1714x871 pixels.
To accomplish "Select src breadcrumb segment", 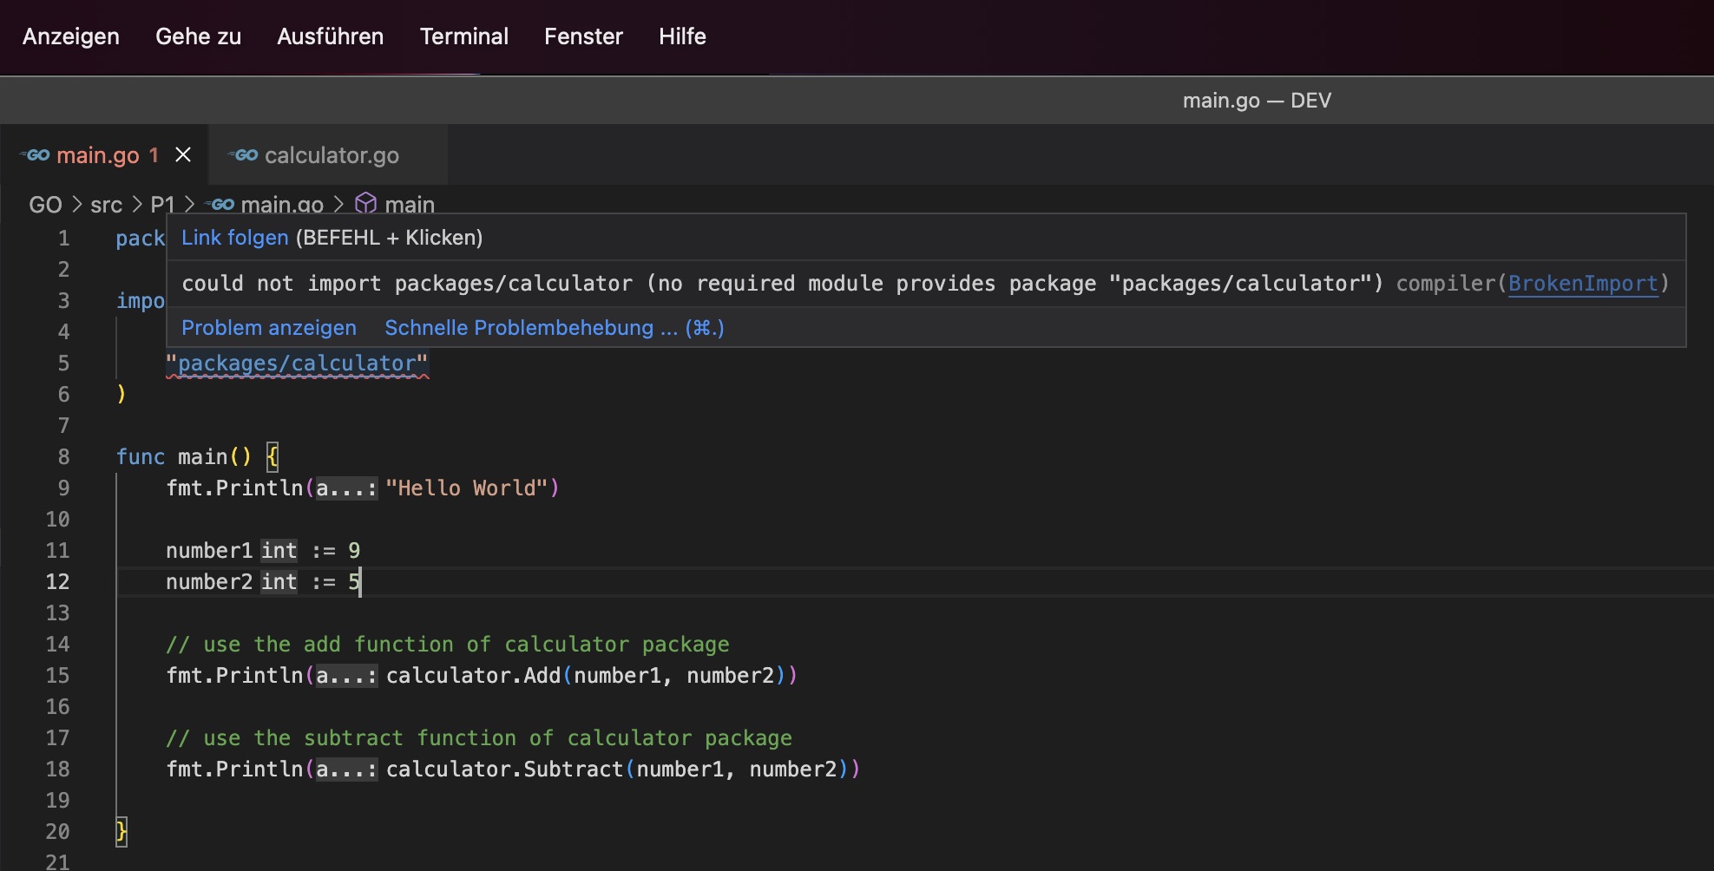I will [x=106, y=205].
